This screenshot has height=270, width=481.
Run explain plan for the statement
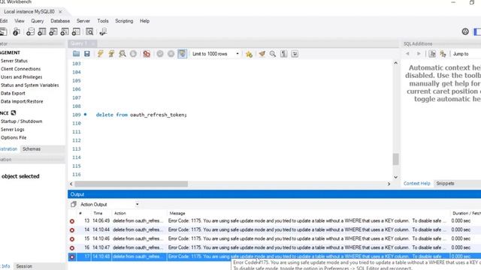point(123,54)
